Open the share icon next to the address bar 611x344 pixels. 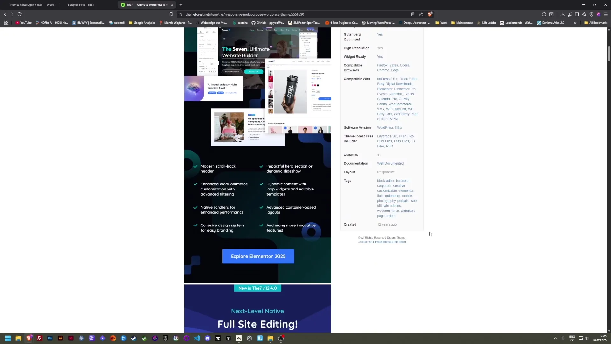pyautogui.click(x=421, y=14)
